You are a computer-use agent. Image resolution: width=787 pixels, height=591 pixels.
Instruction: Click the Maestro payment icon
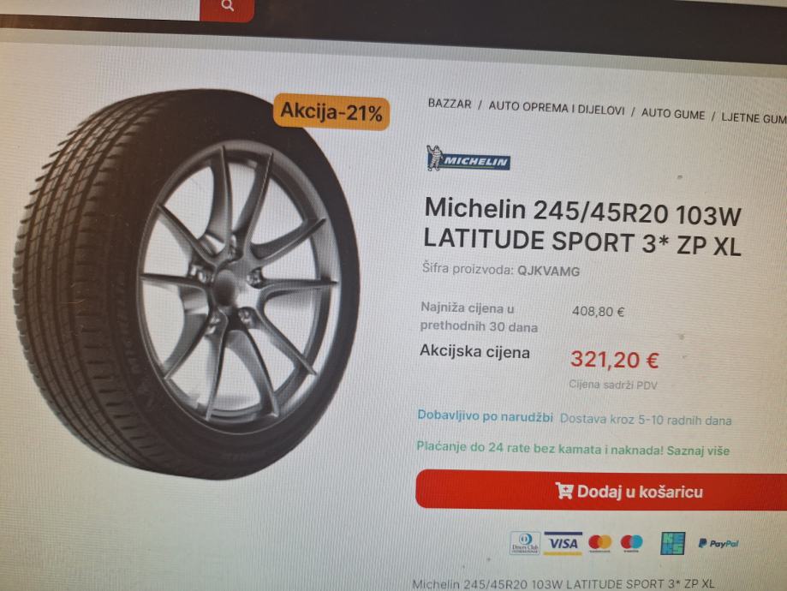click(x=631, y=543)
